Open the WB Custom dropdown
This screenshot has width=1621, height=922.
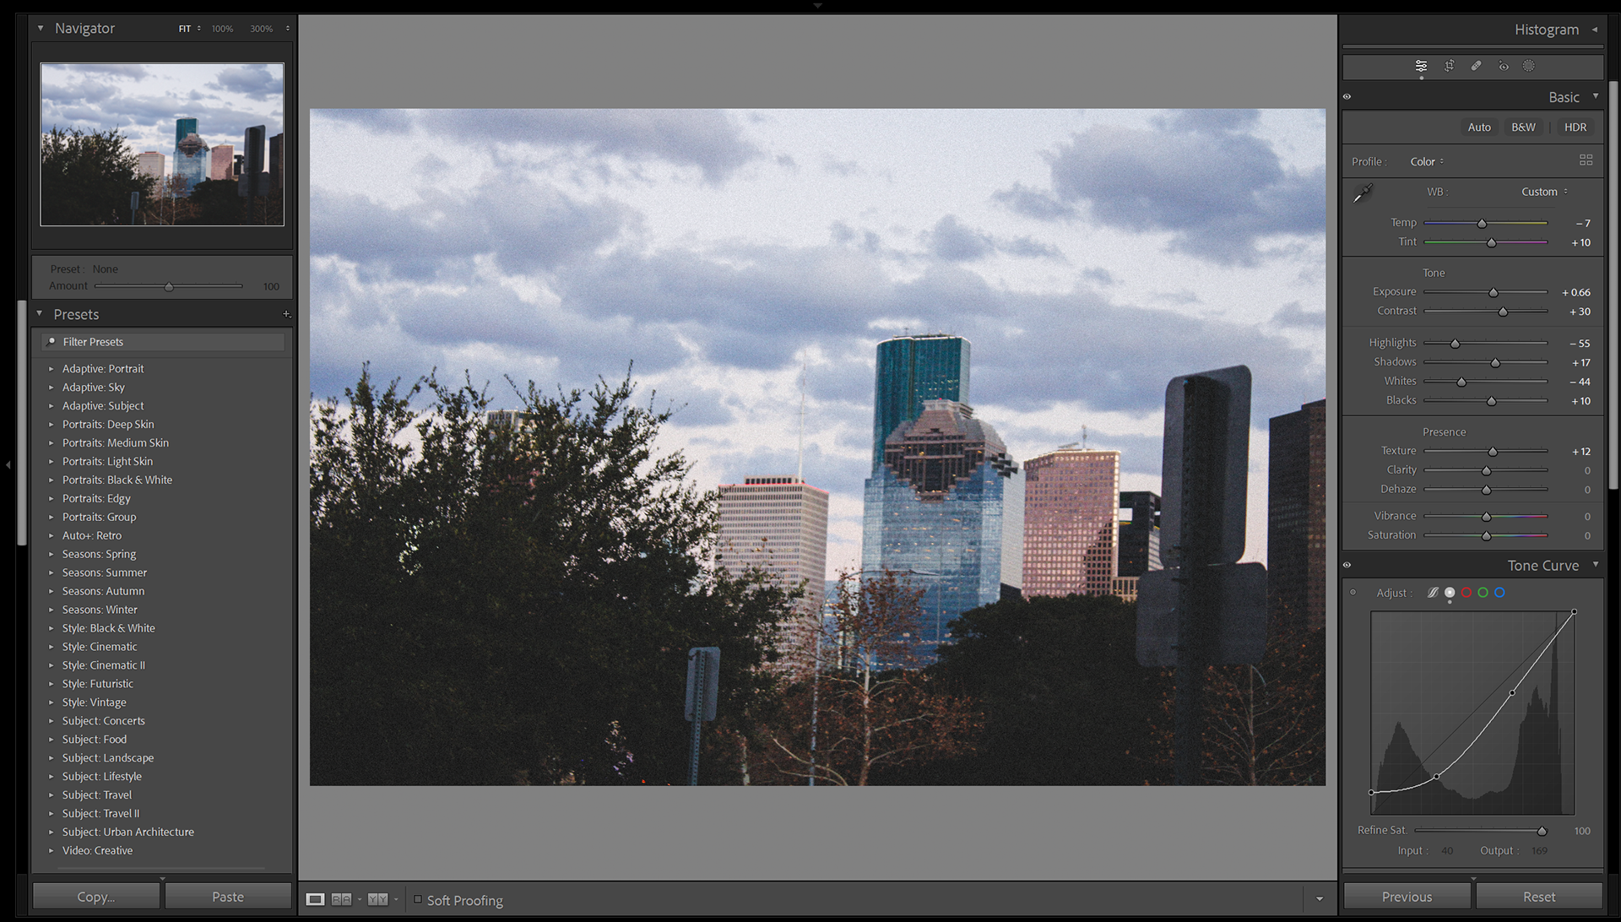[1544, 192]
